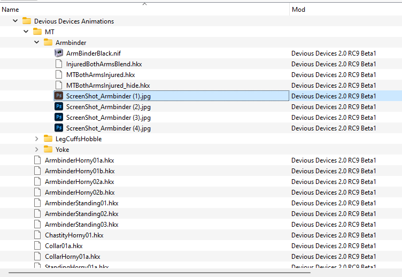
Task: Click the ArmbinderStanding02.hkx file icon
Action: tap(37, 214)
